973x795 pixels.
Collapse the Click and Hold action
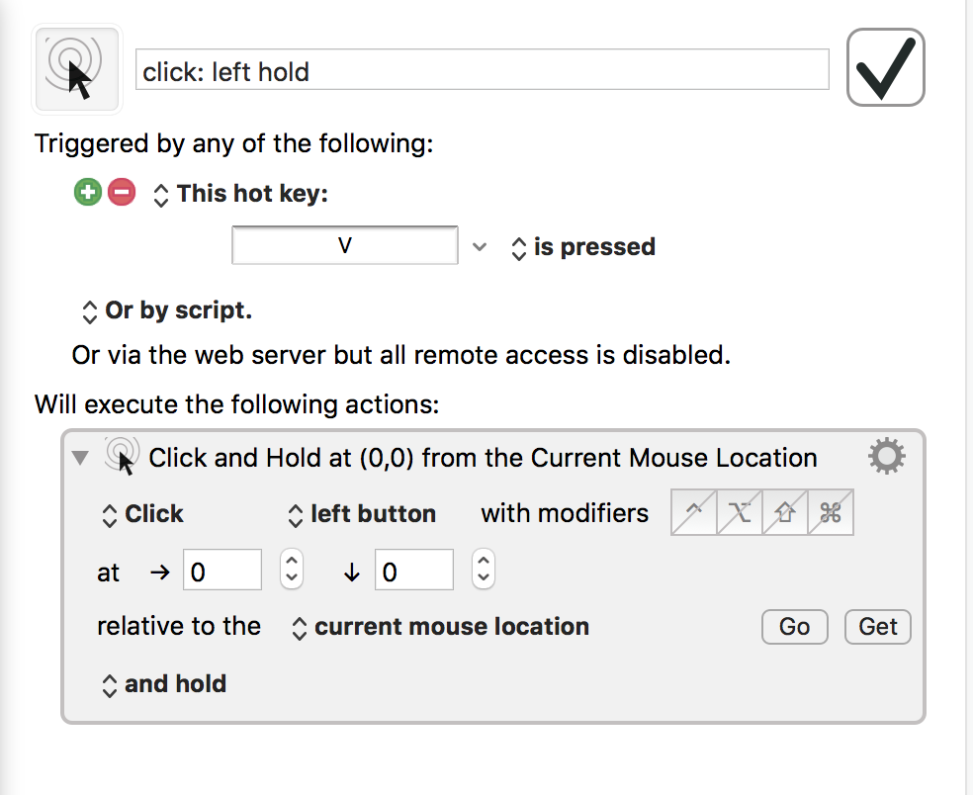81,458
